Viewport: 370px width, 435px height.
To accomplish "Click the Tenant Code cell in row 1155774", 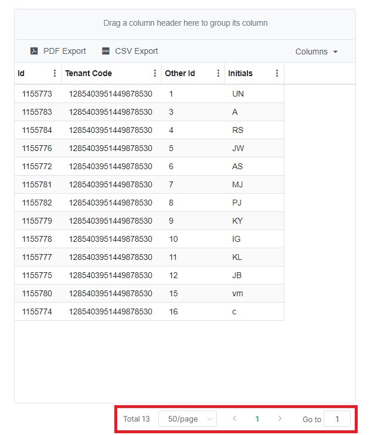I will coord(111,311).
